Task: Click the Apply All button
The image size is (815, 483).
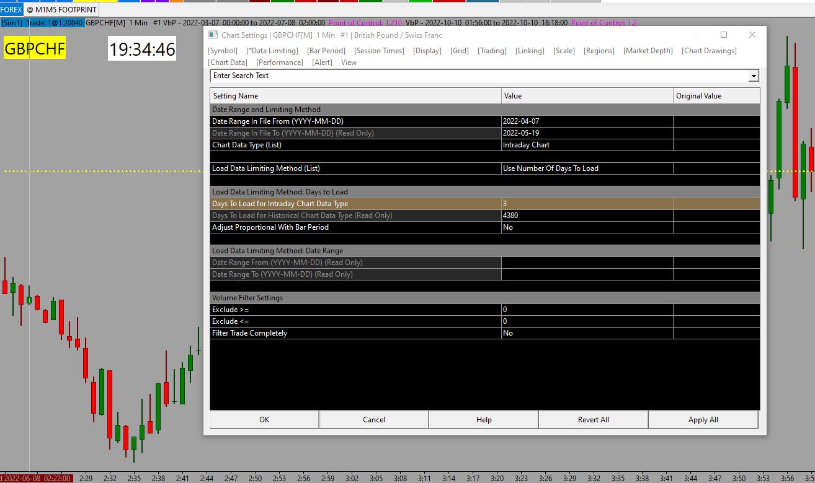Action: [703, 420]
